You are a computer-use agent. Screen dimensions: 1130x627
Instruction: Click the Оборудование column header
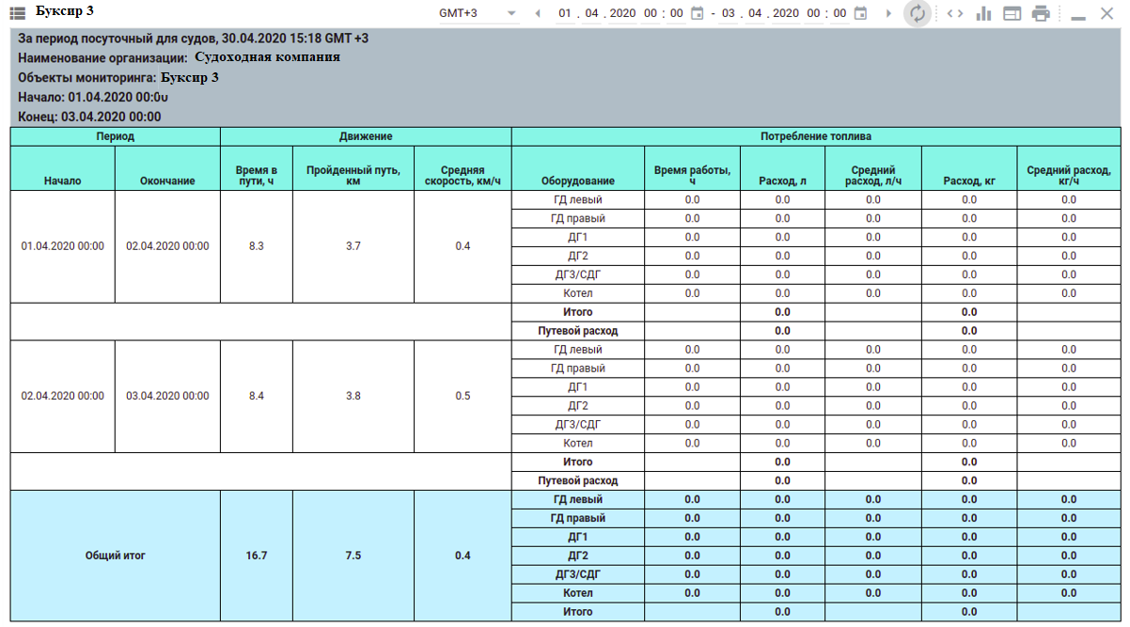(577, 180)
